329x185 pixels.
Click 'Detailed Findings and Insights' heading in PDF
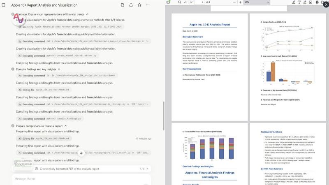click(198, 166)
